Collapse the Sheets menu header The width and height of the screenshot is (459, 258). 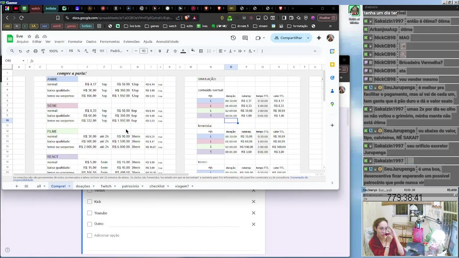[315, 51]
